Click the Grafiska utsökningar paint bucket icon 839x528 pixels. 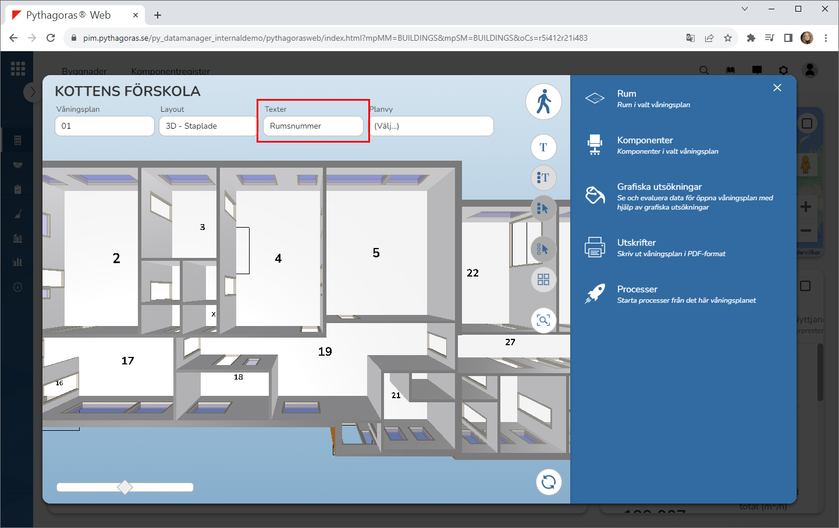tap(595, 196)
